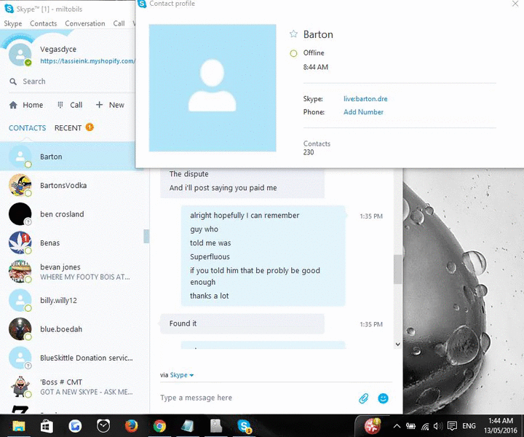Click blue.boedah's avatar picture
Screen dimensions: 524x437
click(x=20, y=329)
